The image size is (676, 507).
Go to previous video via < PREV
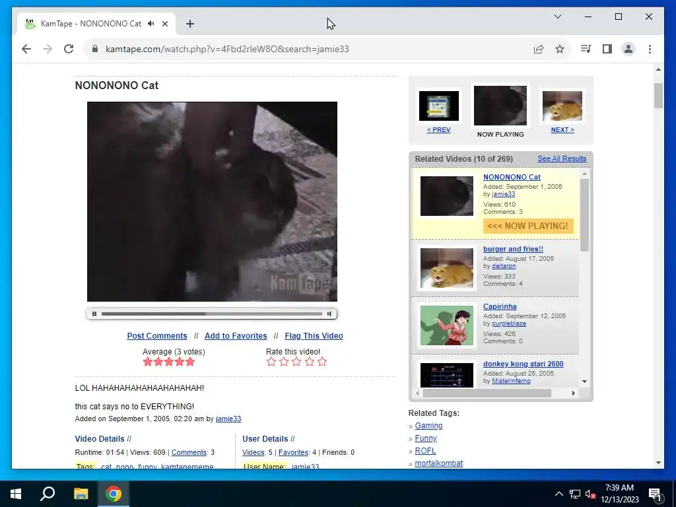(x=438, y=130)
